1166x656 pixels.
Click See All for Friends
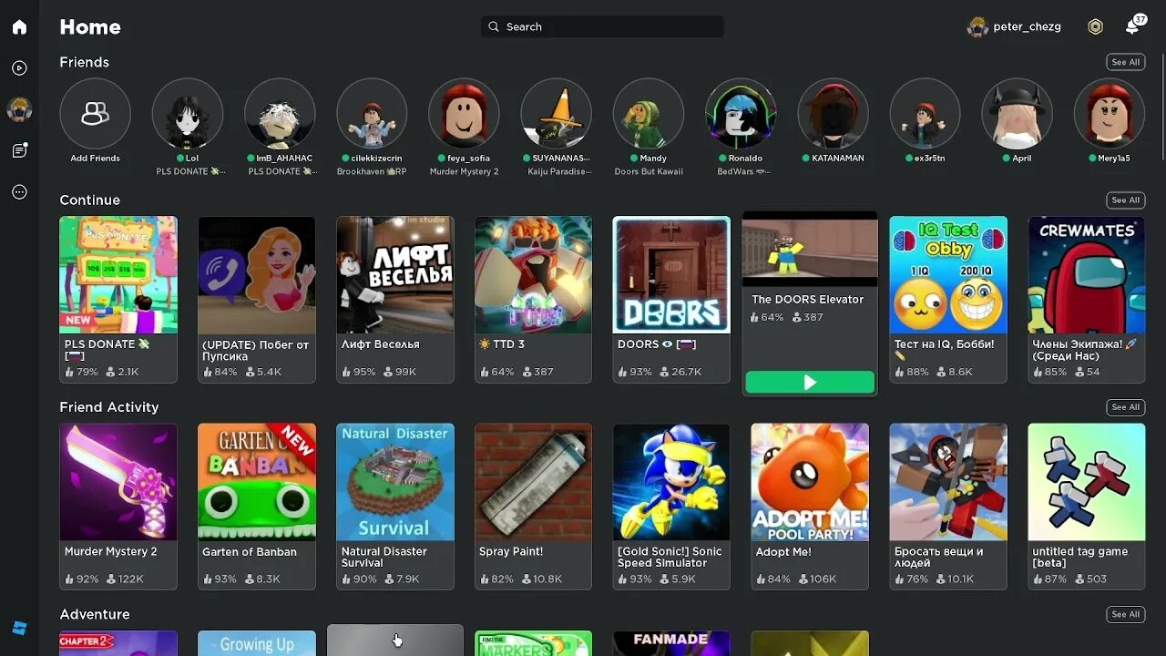[1126, 62]
